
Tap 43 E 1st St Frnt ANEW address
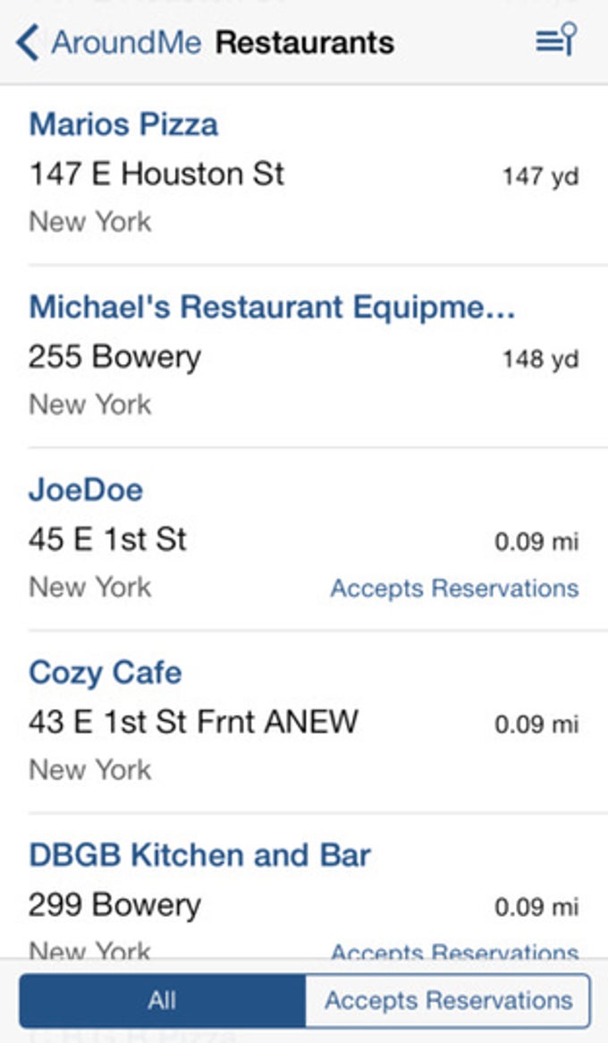[x=193, y=723]
